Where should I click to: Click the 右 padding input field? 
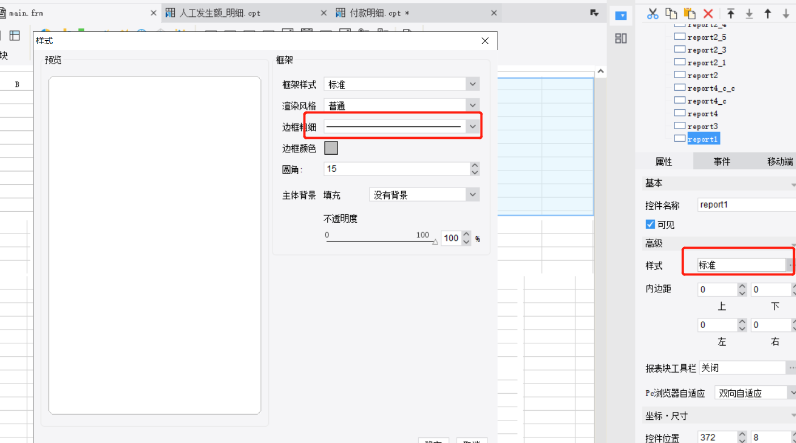[770, 325]
